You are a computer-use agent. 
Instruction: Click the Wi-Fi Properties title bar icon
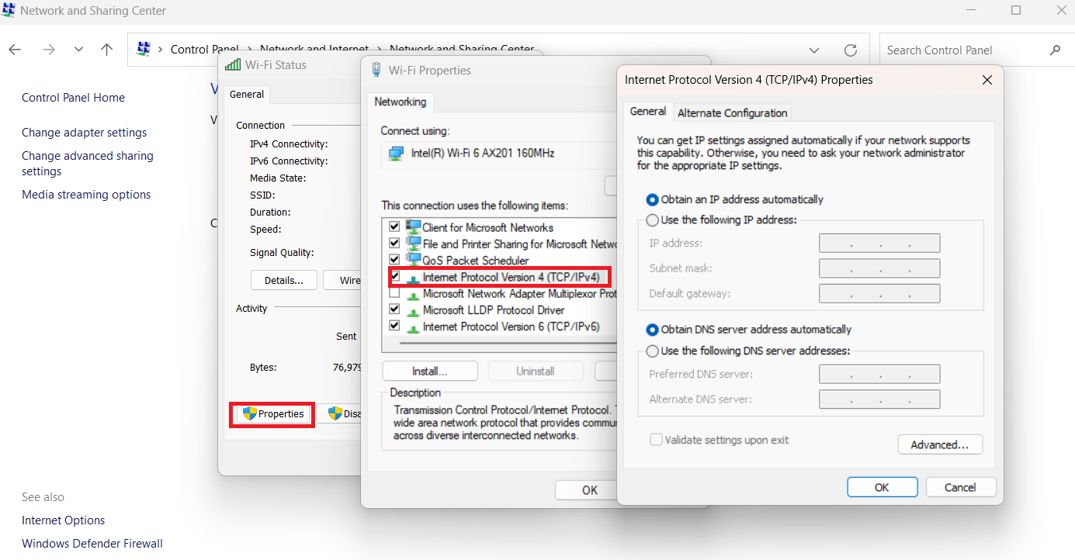pyautogui.click(x=376, y=70)
